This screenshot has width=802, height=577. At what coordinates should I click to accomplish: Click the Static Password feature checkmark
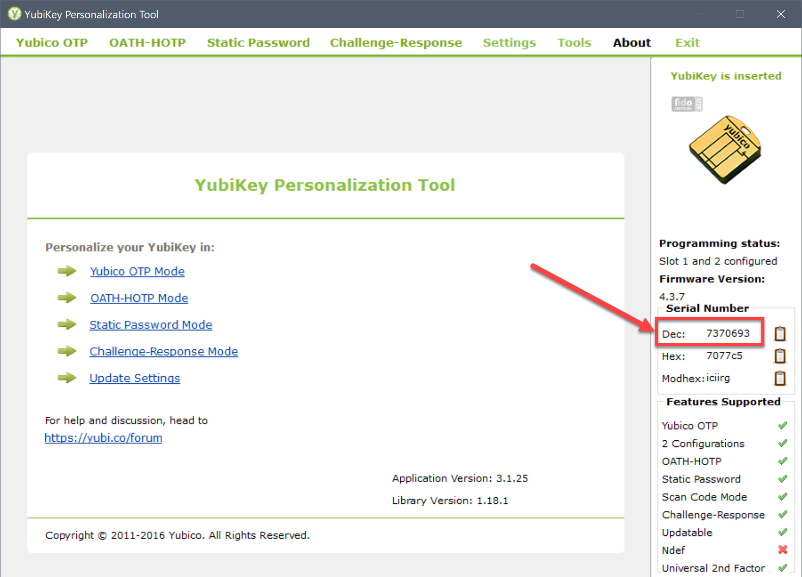(x=783, y=479)
